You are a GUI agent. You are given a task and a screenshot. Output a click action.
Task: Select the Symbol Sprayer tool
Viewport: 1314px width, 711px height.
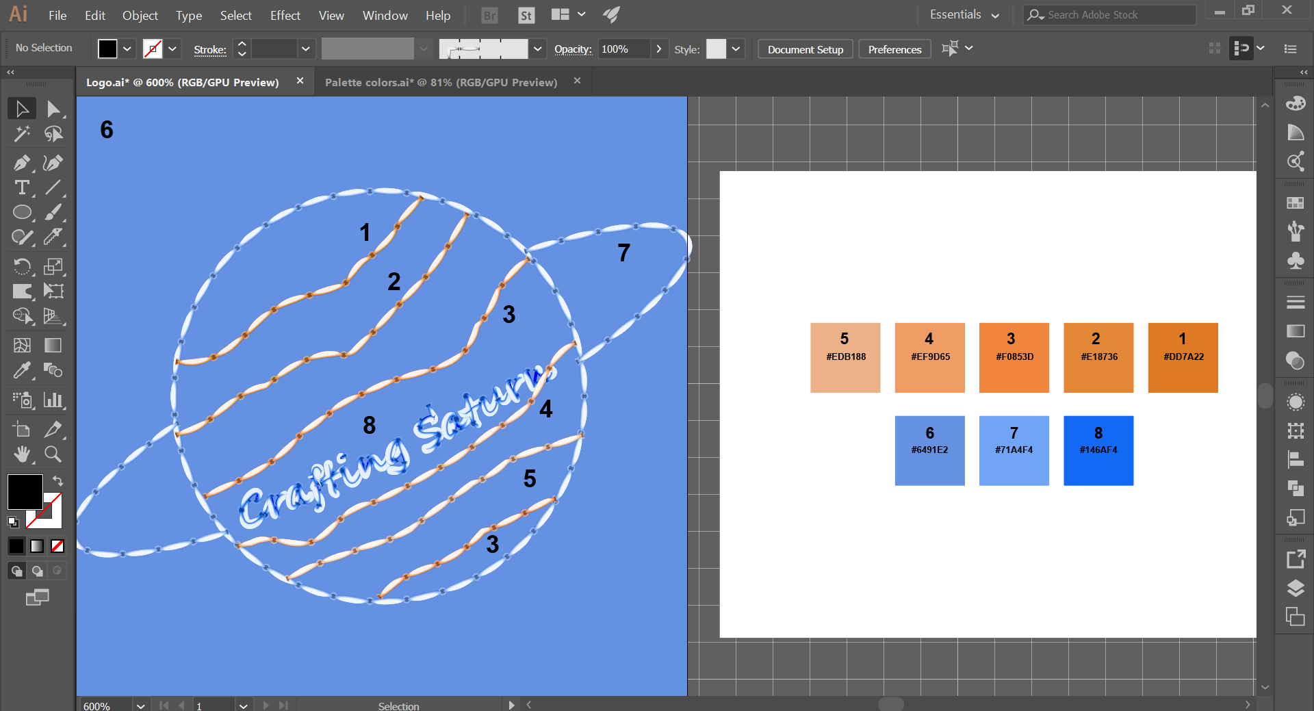click(x=22, y=400)
